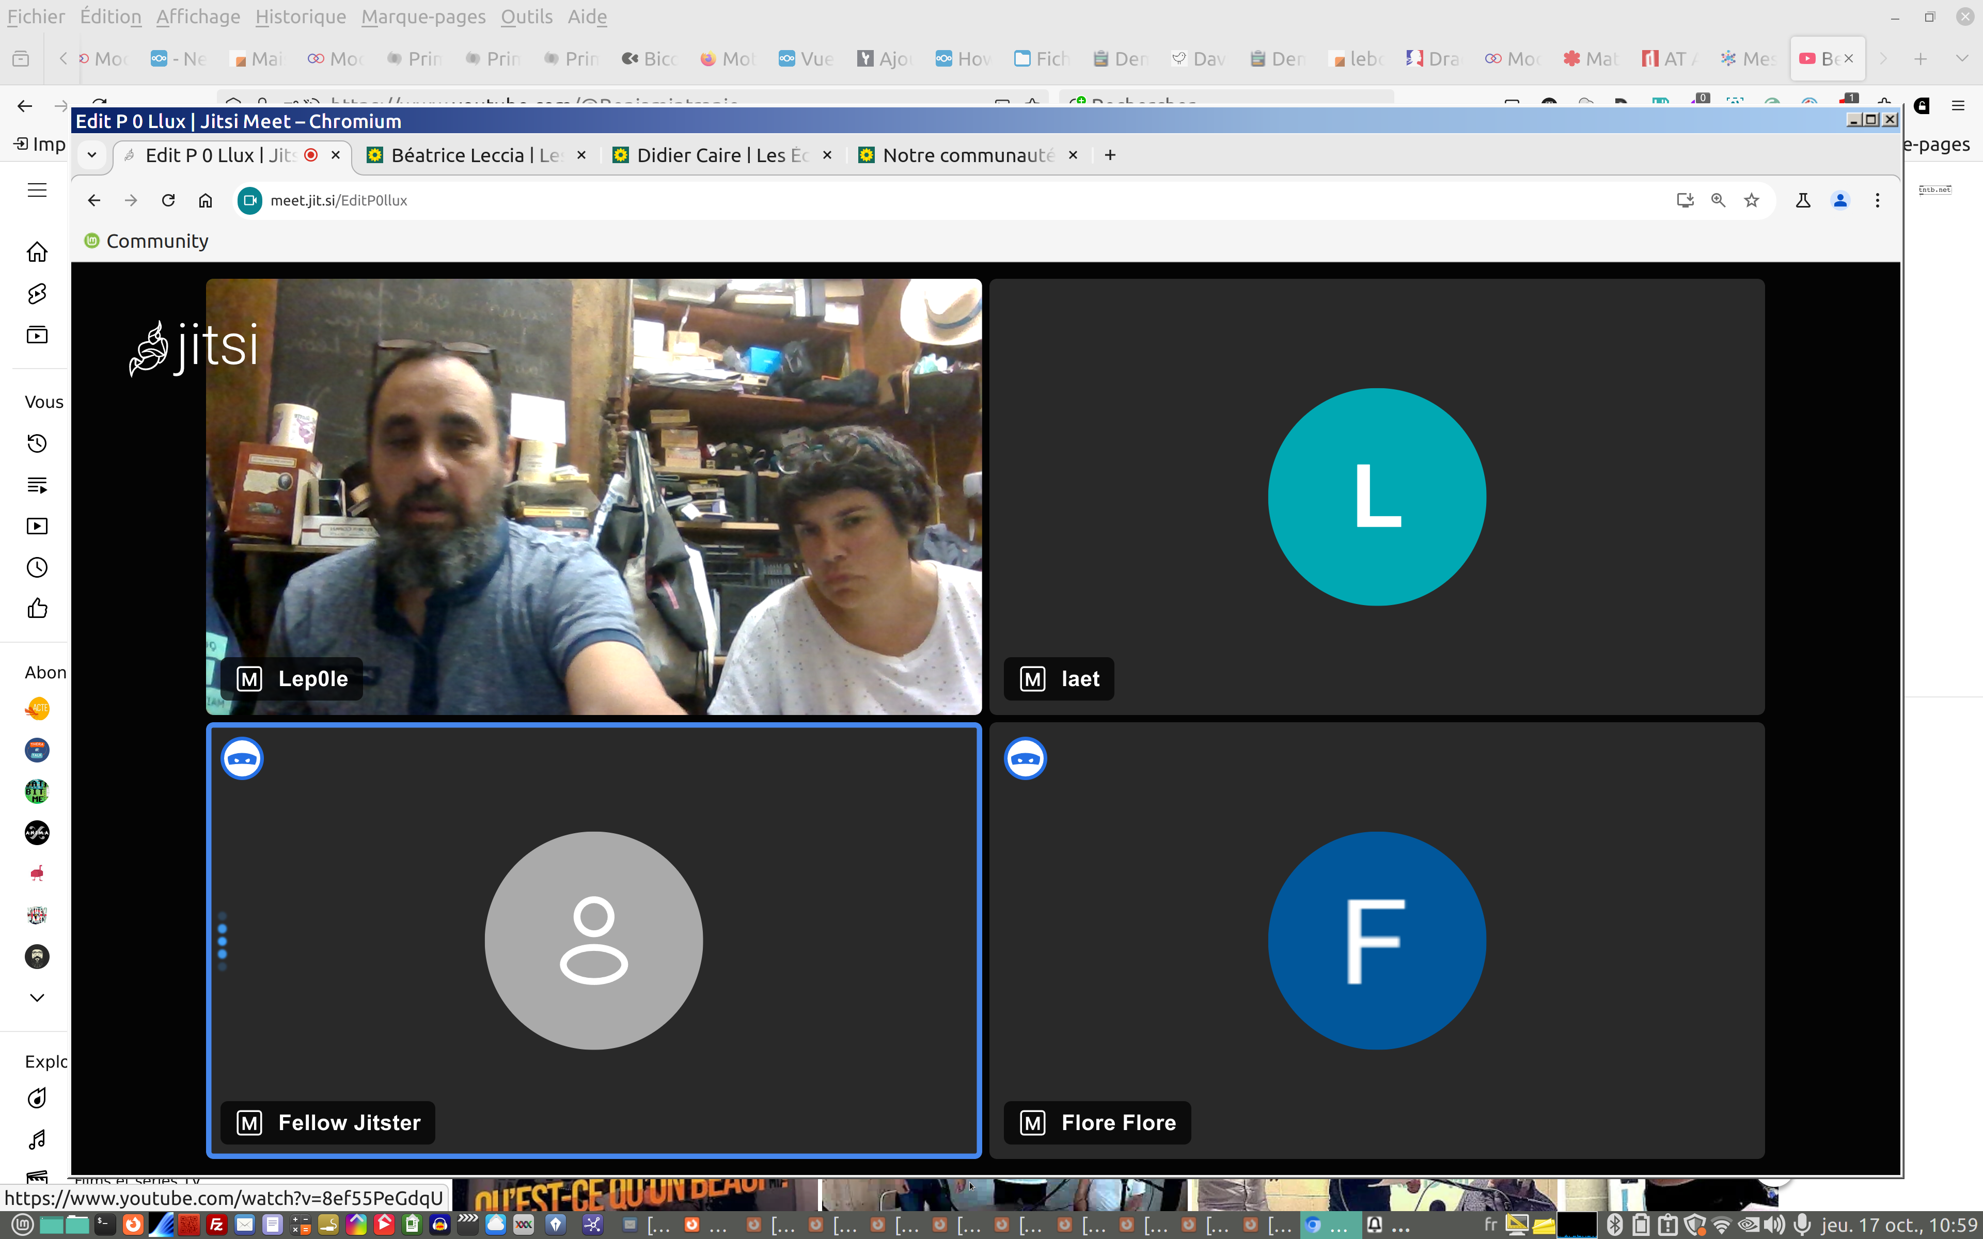Click the Jitsi logo watermark
The width and height of the screenshot is (1983, 1239).
tap(193, 347)
